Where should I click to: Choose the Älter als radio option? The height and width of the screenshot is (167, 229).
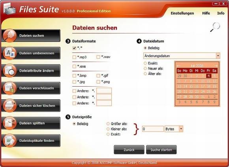pos(145,74)
